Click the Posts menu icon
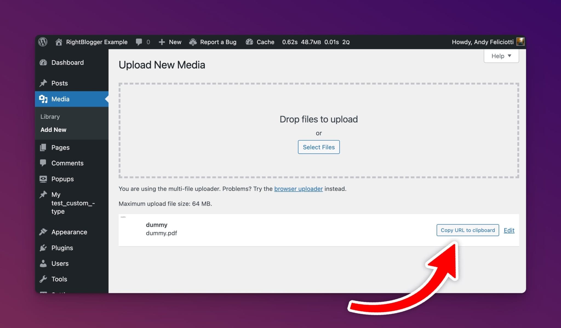 point(44,83)
